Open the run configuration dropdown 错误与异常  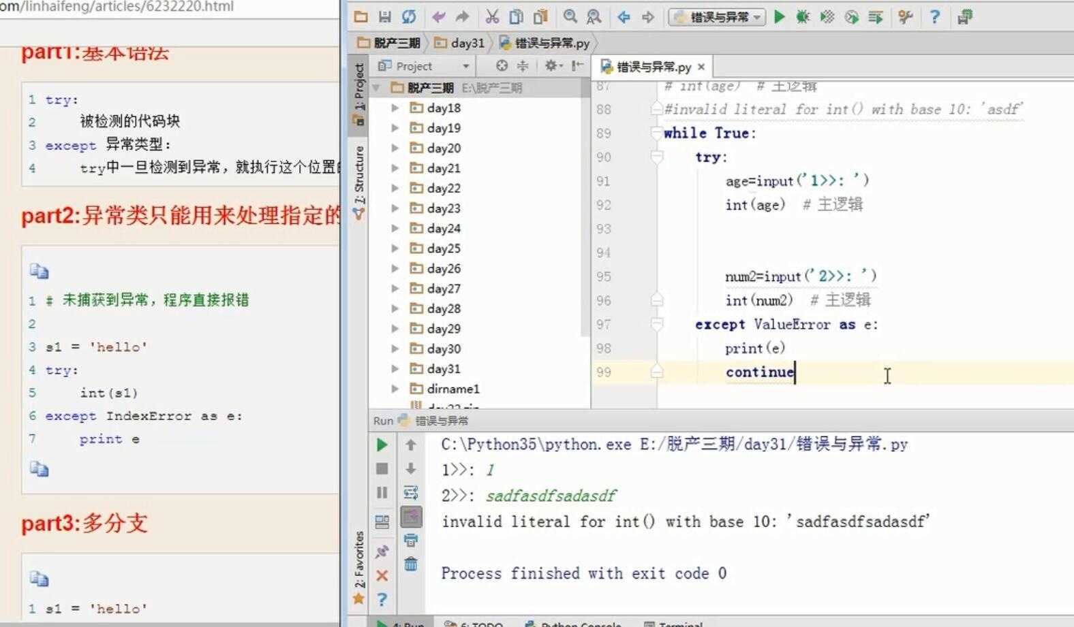tap(717, 17)
